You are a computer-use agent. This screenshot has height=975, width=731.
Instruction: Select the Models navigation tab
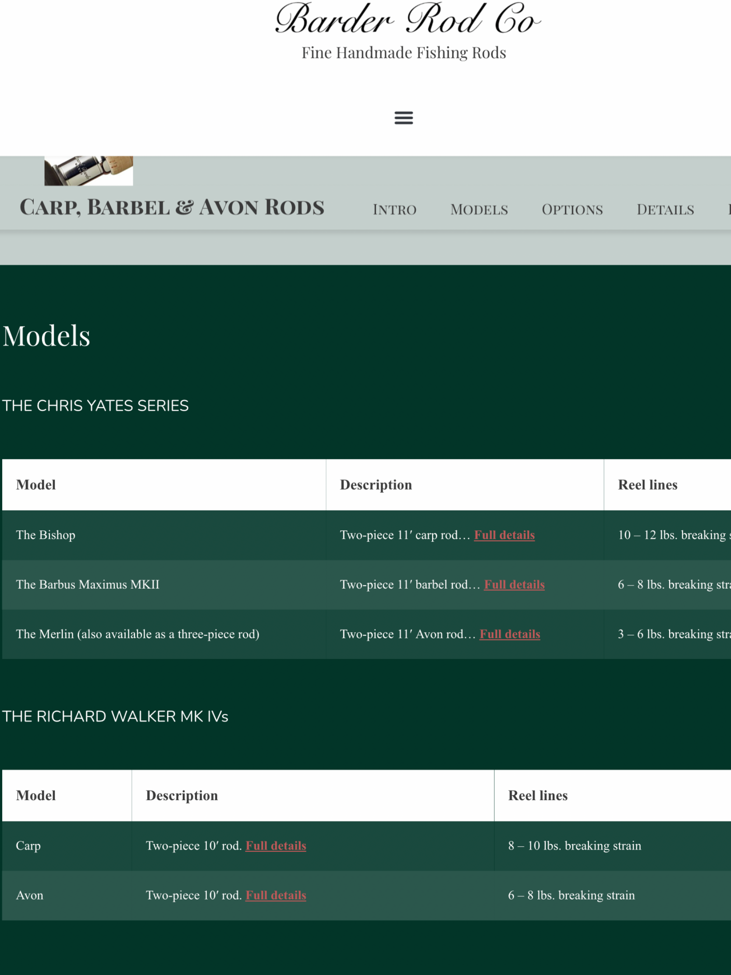point(479,210)
